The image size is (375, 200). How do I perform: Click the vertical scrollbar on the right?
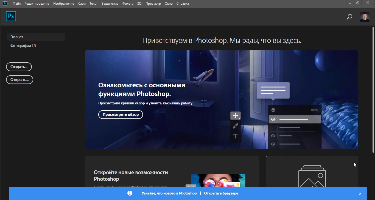(373, 90)
